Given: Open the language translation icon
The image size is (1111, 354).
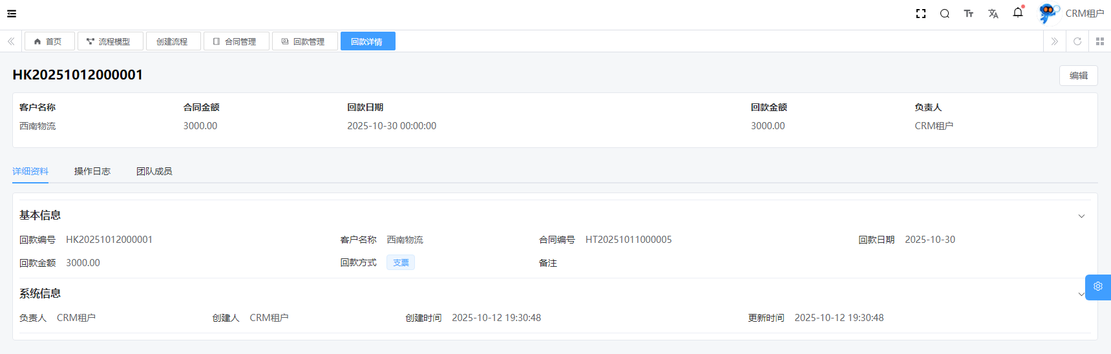Looking at the screenshot, I should coord(993,14).
